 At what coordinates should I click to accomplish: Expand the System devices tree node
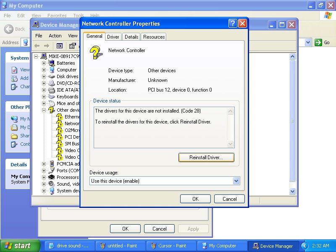click(44, 191)
